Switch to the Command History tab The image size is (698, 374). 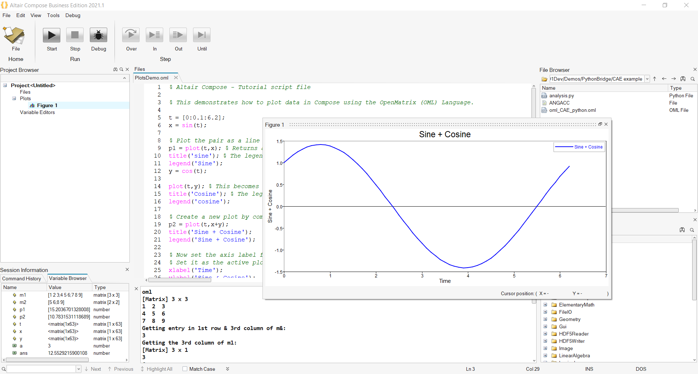[22, 278]
